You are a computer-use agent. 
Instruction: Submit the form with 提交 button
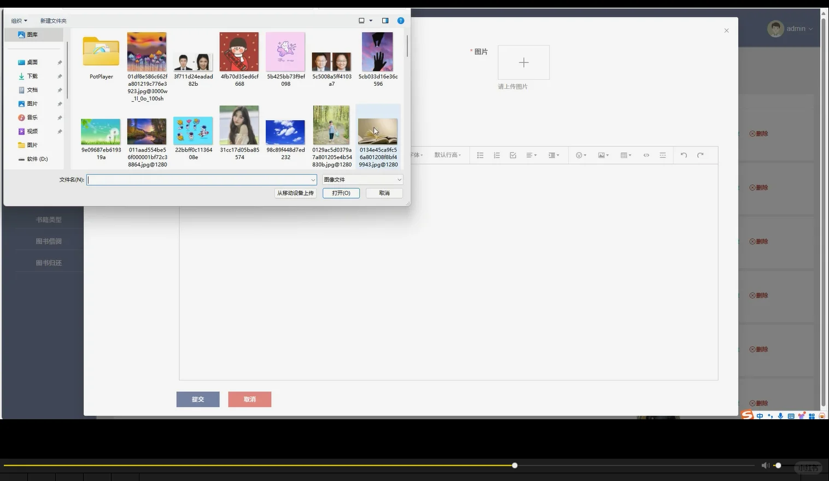[198, 400]
